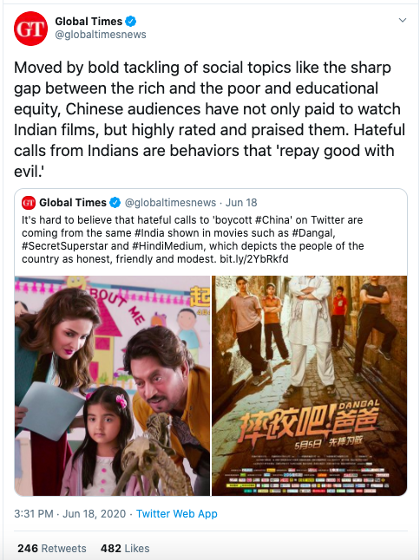420x560 pixels.
Task: Click the small GT avatar in quoted tweet
Action: coord(29,203)
